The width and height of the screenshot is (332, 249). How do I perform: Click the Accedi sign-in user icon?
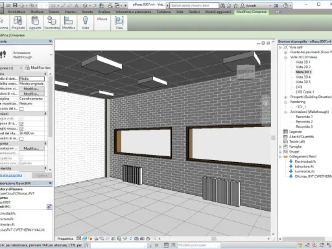243,6
